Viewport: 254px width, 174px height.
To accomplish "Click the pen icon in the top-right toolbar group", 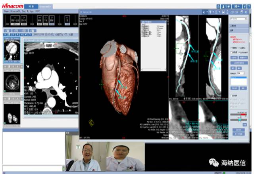I will coord(229,6).
